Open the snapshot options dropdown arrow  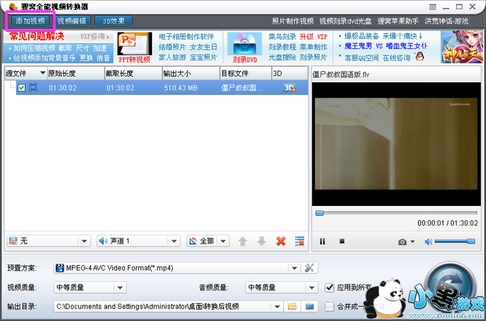412,242
